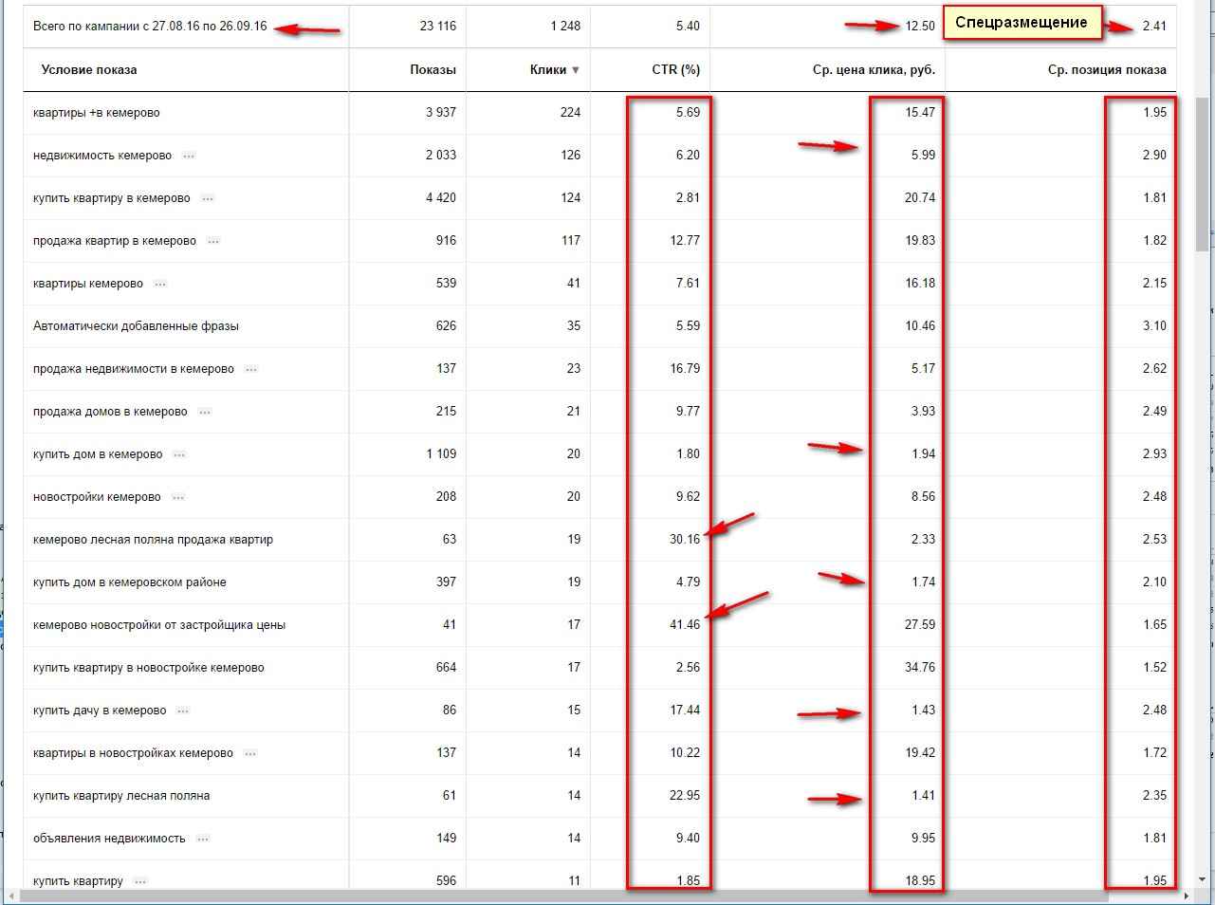Sort by 'Ср. позиция показа' header

pos(1107,69)
